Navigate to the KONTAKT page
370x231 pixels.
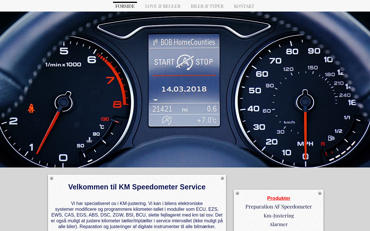[x=244, y=6]
